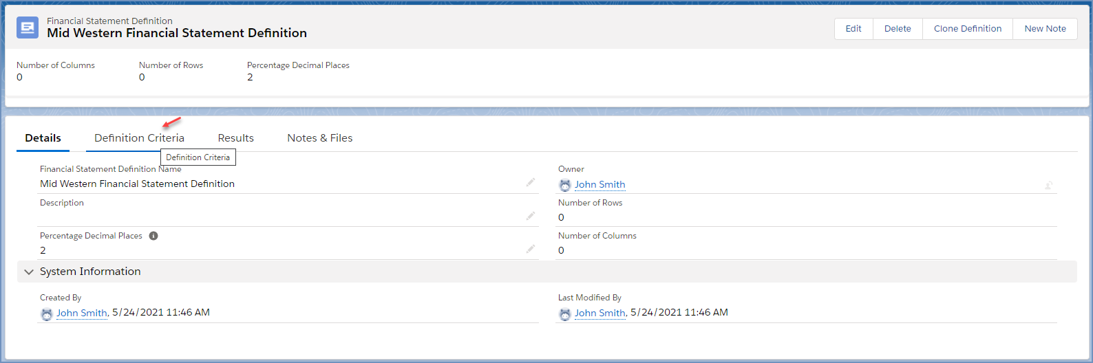Click the Last Modified By avatar icon

pyautogui.click(x=565, y=313)
